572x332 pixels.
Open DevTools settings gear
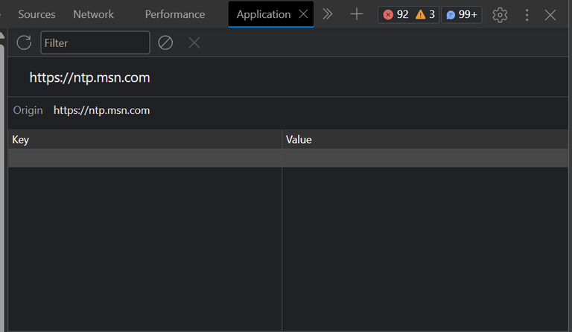[500, 14]
